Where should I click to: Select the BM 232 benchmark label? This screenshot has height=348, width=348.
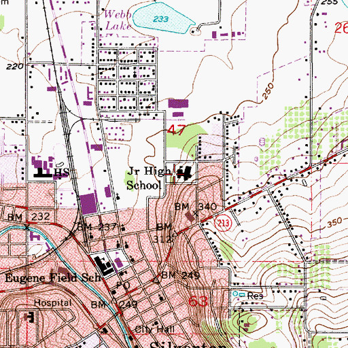click(x=29, y=217)
